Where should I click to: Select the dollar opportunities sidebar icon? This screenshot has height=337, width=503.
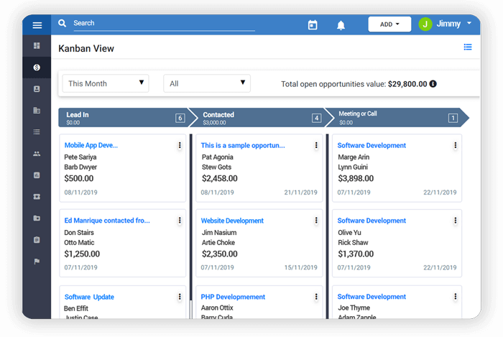[37, 68]
